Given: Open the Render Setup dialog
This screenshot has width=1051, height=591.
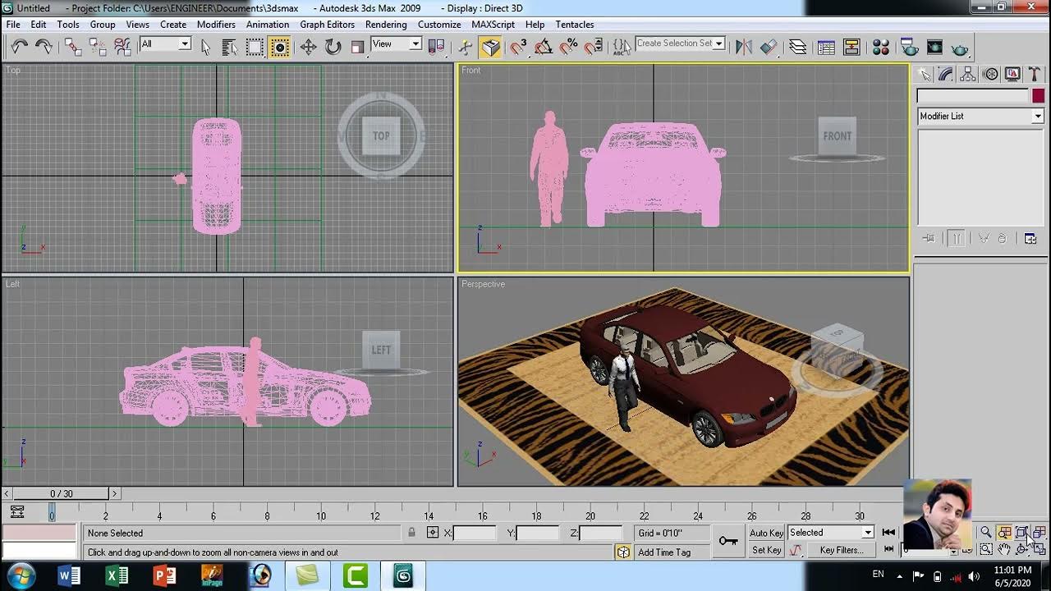Looking at the screenshot, I should coord(909,47).
